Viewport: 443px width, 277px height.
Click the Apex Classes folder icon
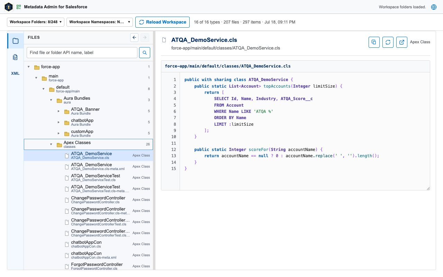[59, 145]
